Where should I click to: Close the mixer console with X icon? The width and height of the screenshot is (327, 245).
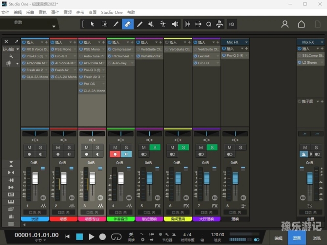click(x=6, y=42)
